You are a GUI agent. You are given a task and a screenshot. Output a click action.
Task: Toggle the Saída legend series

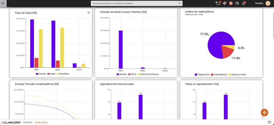tap(52, 74)
